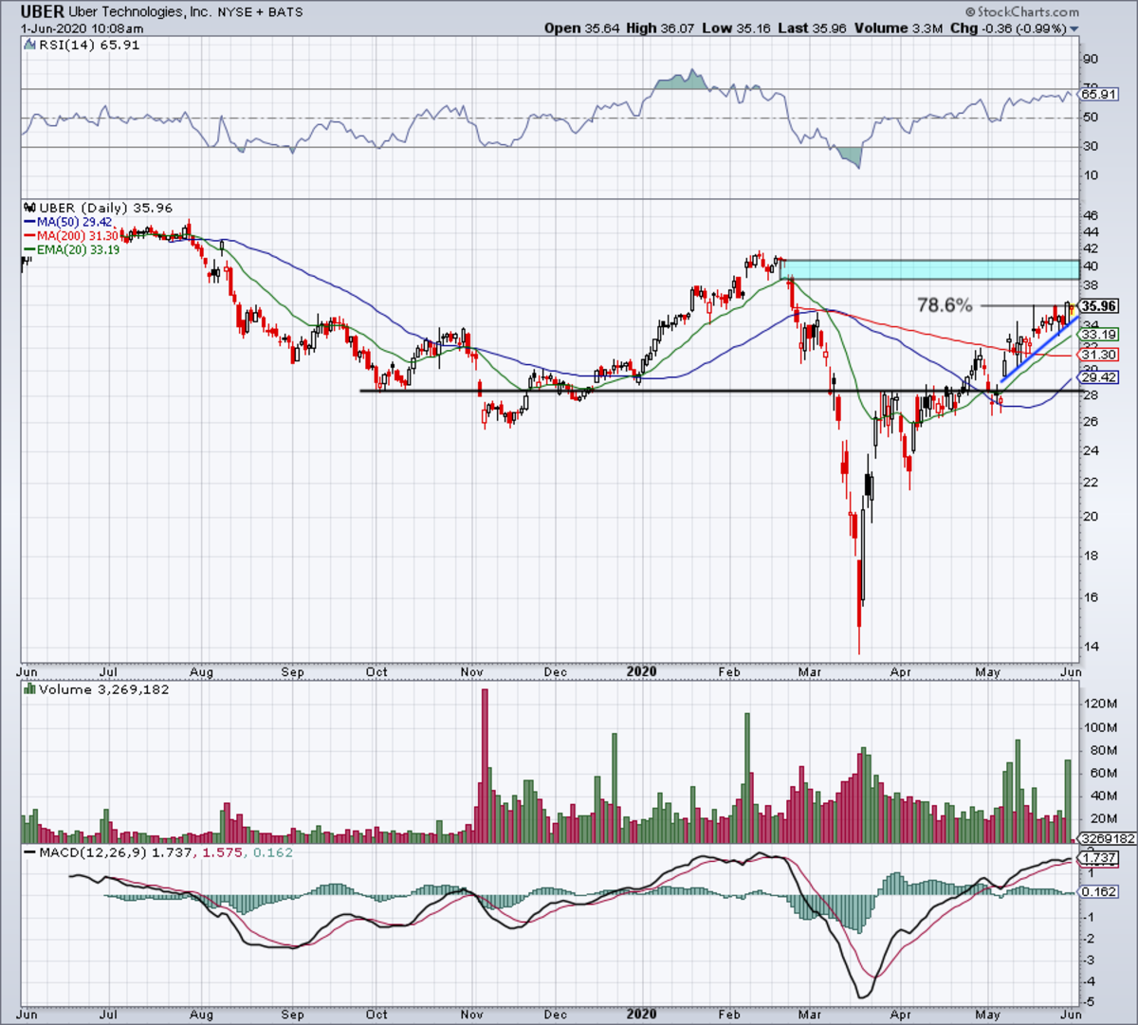Click the black horizontal support line at 28
The image size is (1138, 1025).
pos(720,391)
